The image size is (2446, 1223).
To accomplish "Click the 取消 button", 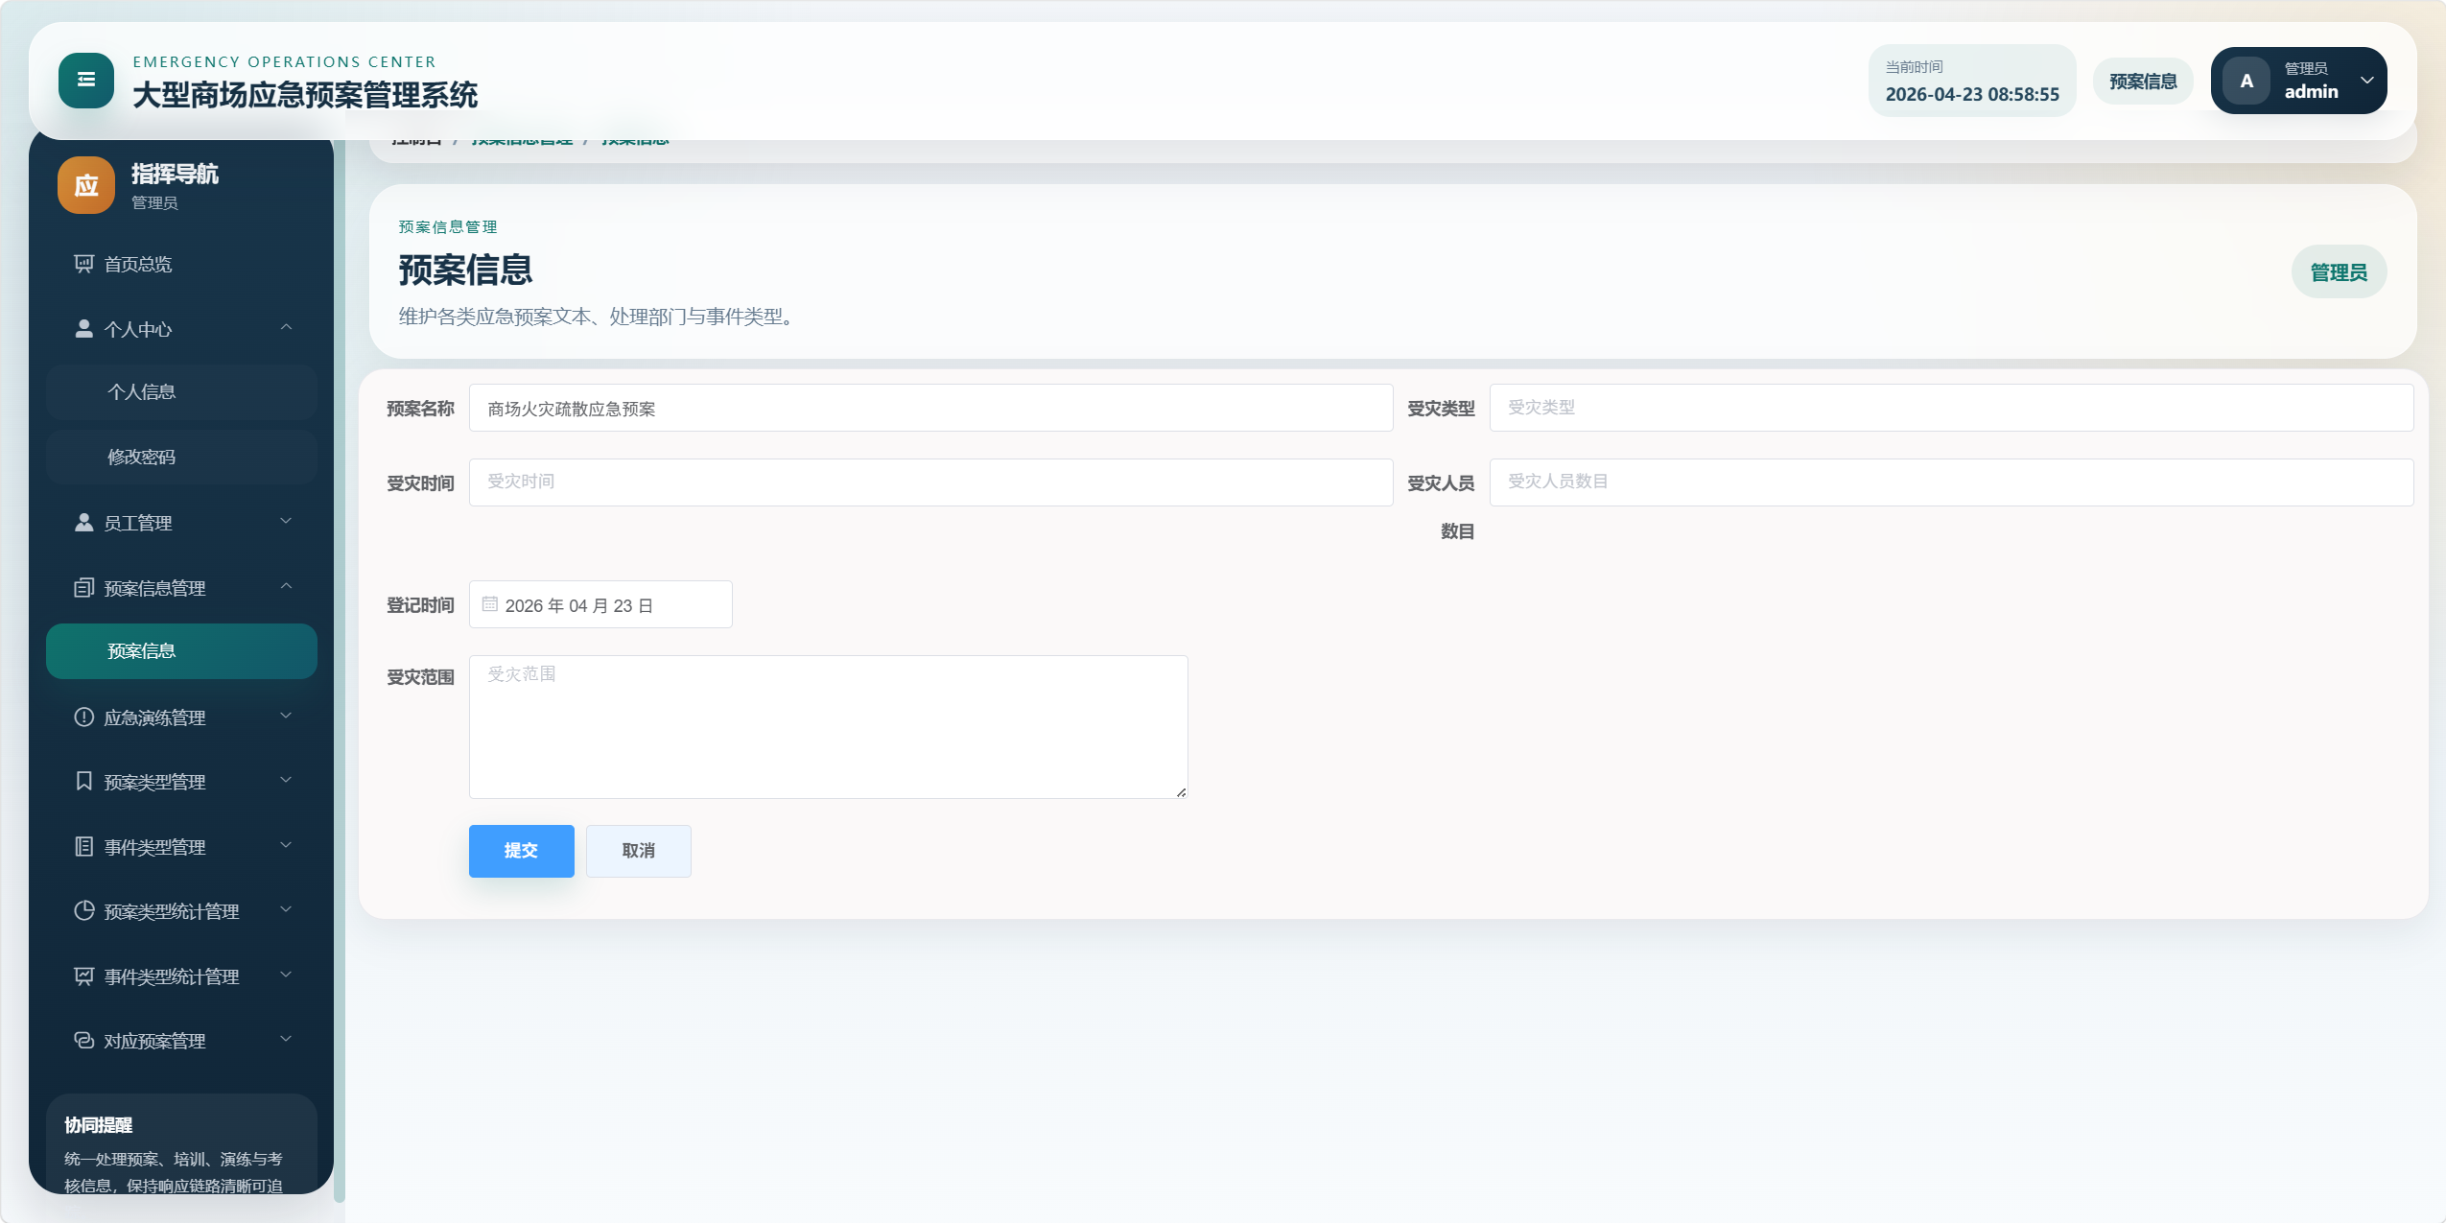I will point(638,851).
